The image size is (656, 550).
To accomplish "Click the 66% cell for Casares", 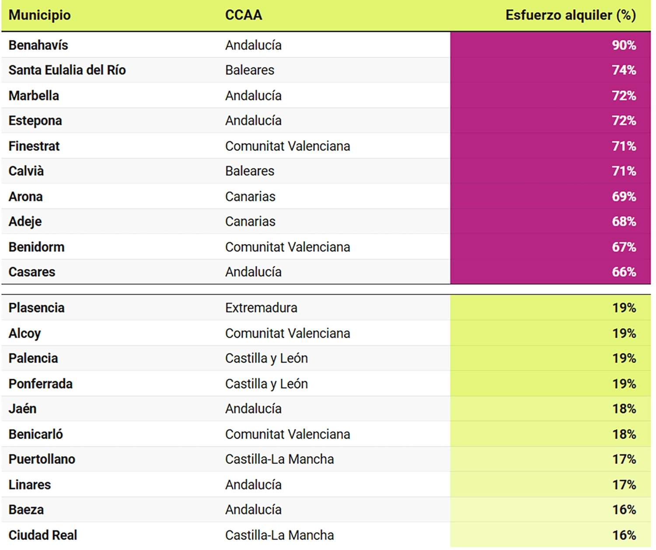I will click(x=624, y=272).
